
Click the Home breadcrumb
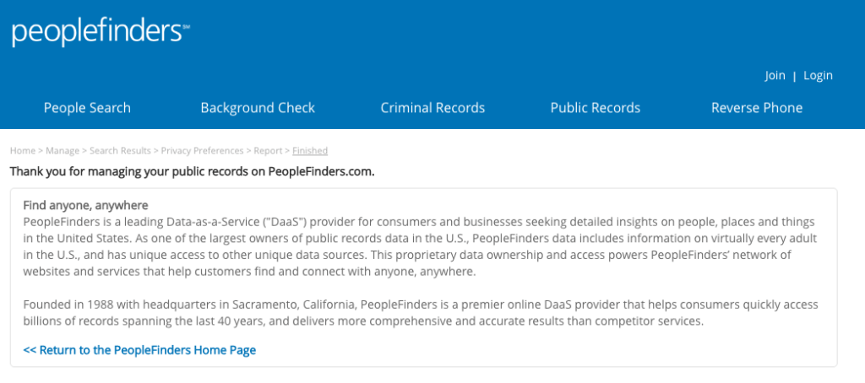point(23,151)
